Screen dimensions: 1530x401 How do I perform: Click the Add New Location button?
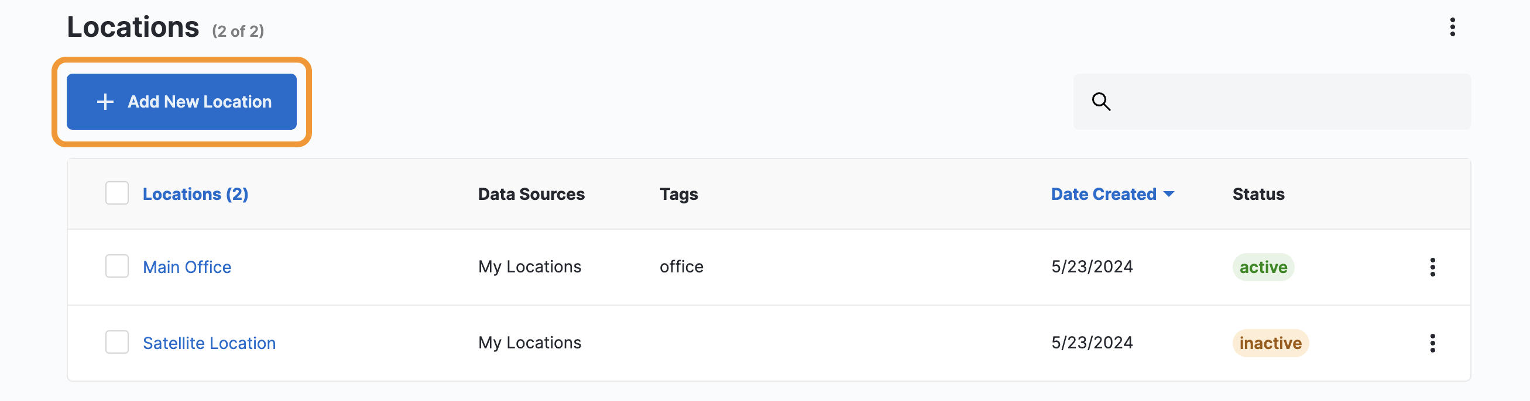click(182, 102)
